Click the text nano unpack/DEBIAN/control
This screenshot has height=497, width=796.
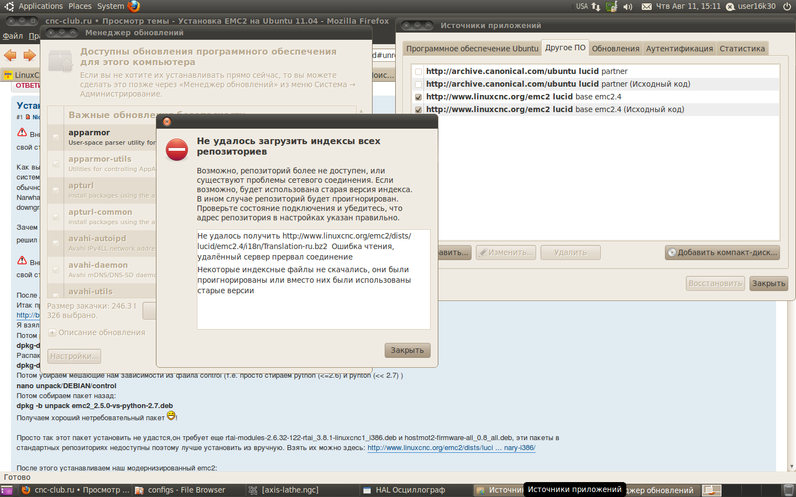point(66,386)
